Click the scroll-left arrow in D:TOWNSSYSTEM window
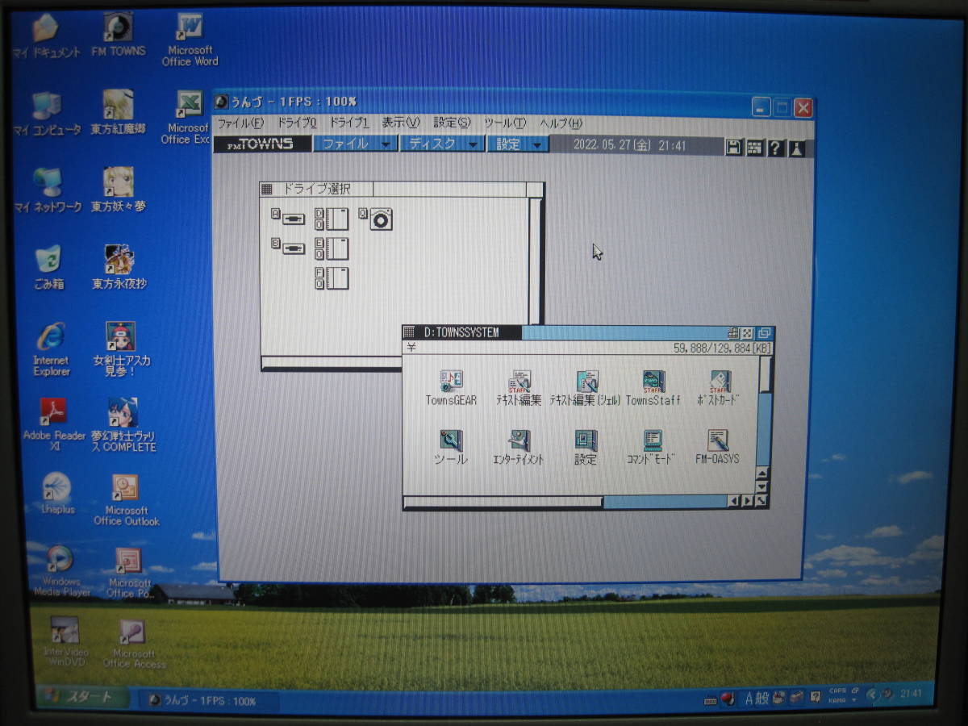 tap(734, 501)
